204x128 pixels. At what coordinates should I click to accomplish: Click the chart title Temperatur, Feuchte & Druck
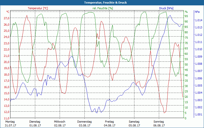point(102,3)
